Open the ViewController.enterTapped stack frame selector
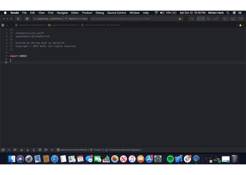This screenshot has width=246, height=175. (123, 150)
